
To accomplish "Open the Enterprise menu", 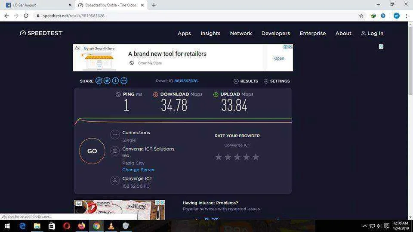I will click(x=313, y=33).
